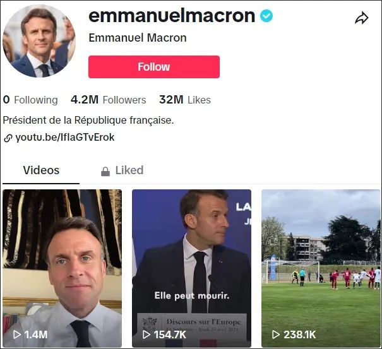Viewport: 382px width, 349px height.
Task: Open the round profile avatar picture
Action: coord(39,42)
